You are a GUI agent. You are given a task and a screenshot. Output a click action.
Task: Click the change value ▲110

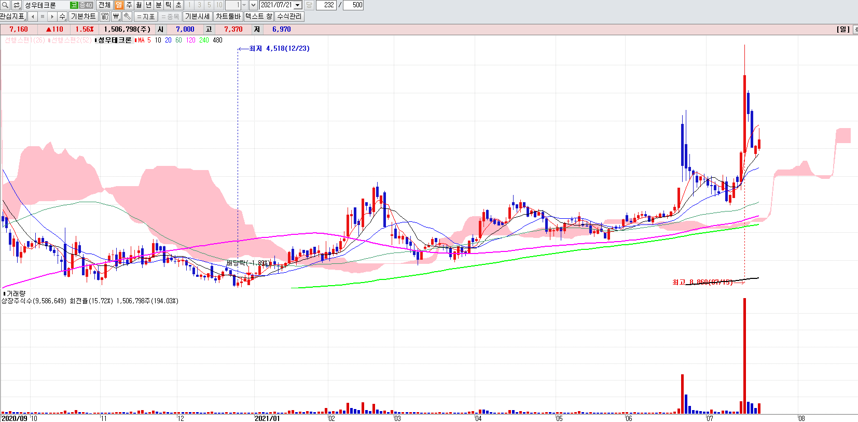click(54, 30)
